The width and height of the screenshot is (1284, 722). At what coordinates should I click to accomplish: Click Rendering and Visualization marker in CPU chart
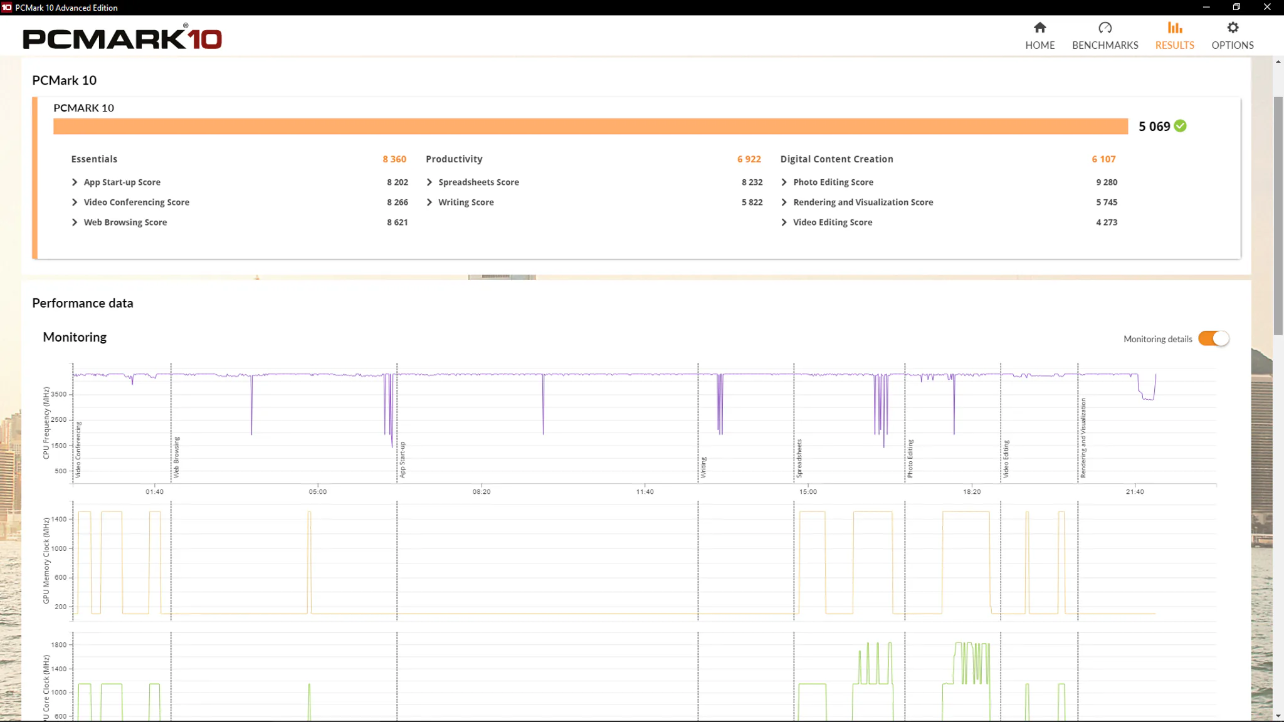[x=1083, y=438]
